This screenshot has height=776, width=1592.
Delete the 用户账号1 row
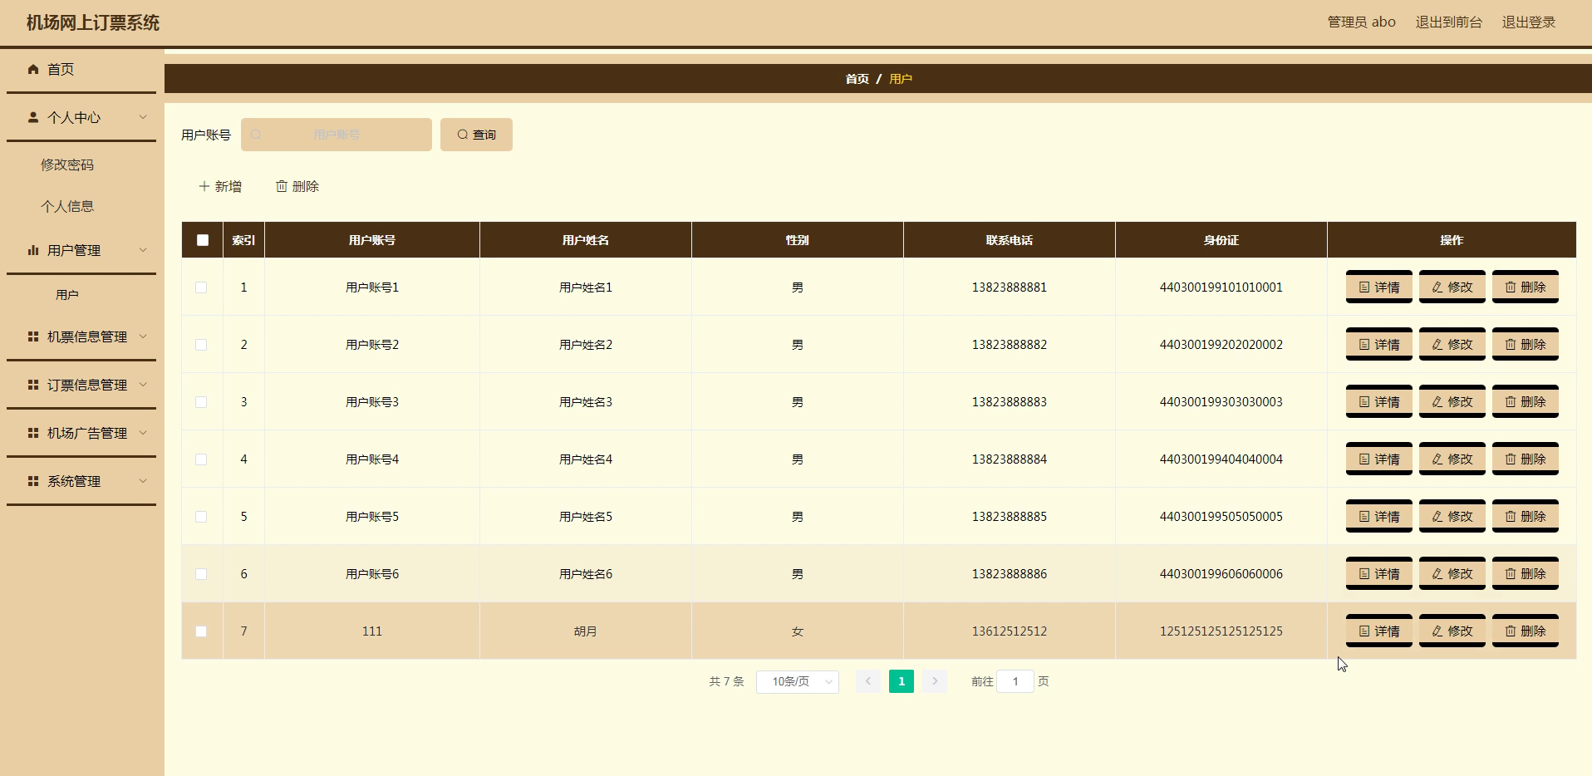(x=1526, y=287)
